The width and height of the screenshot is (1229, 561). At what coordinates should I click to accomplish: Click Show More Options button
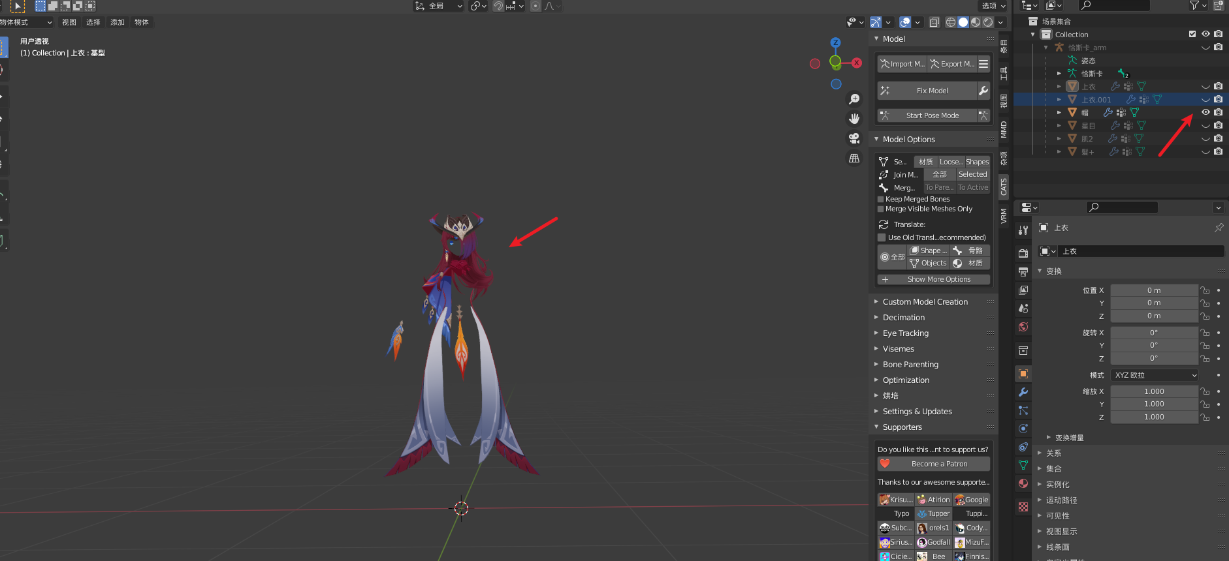tap(934, 279)
